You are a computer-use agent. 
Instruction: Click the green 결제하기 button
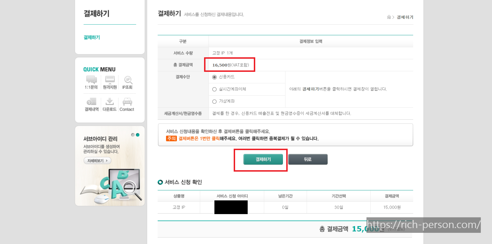[x=263, y=159]
